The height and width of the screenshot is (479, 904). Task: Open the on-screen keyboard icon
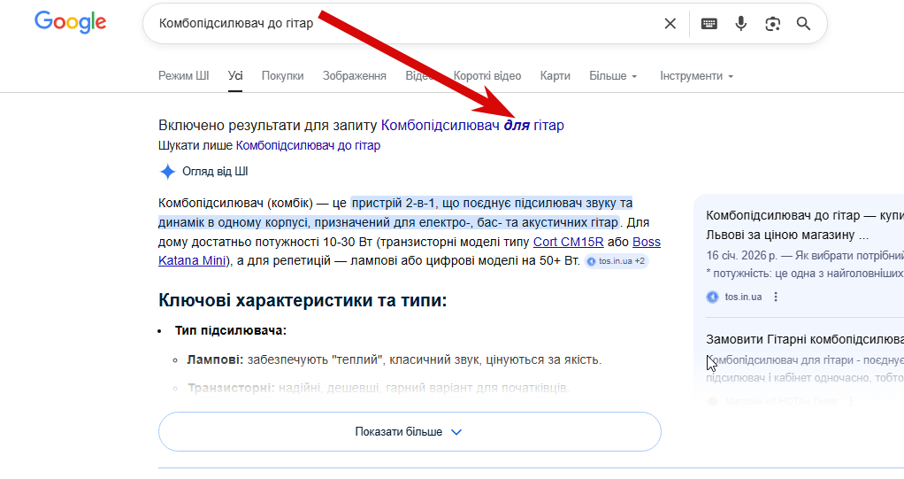709,24
